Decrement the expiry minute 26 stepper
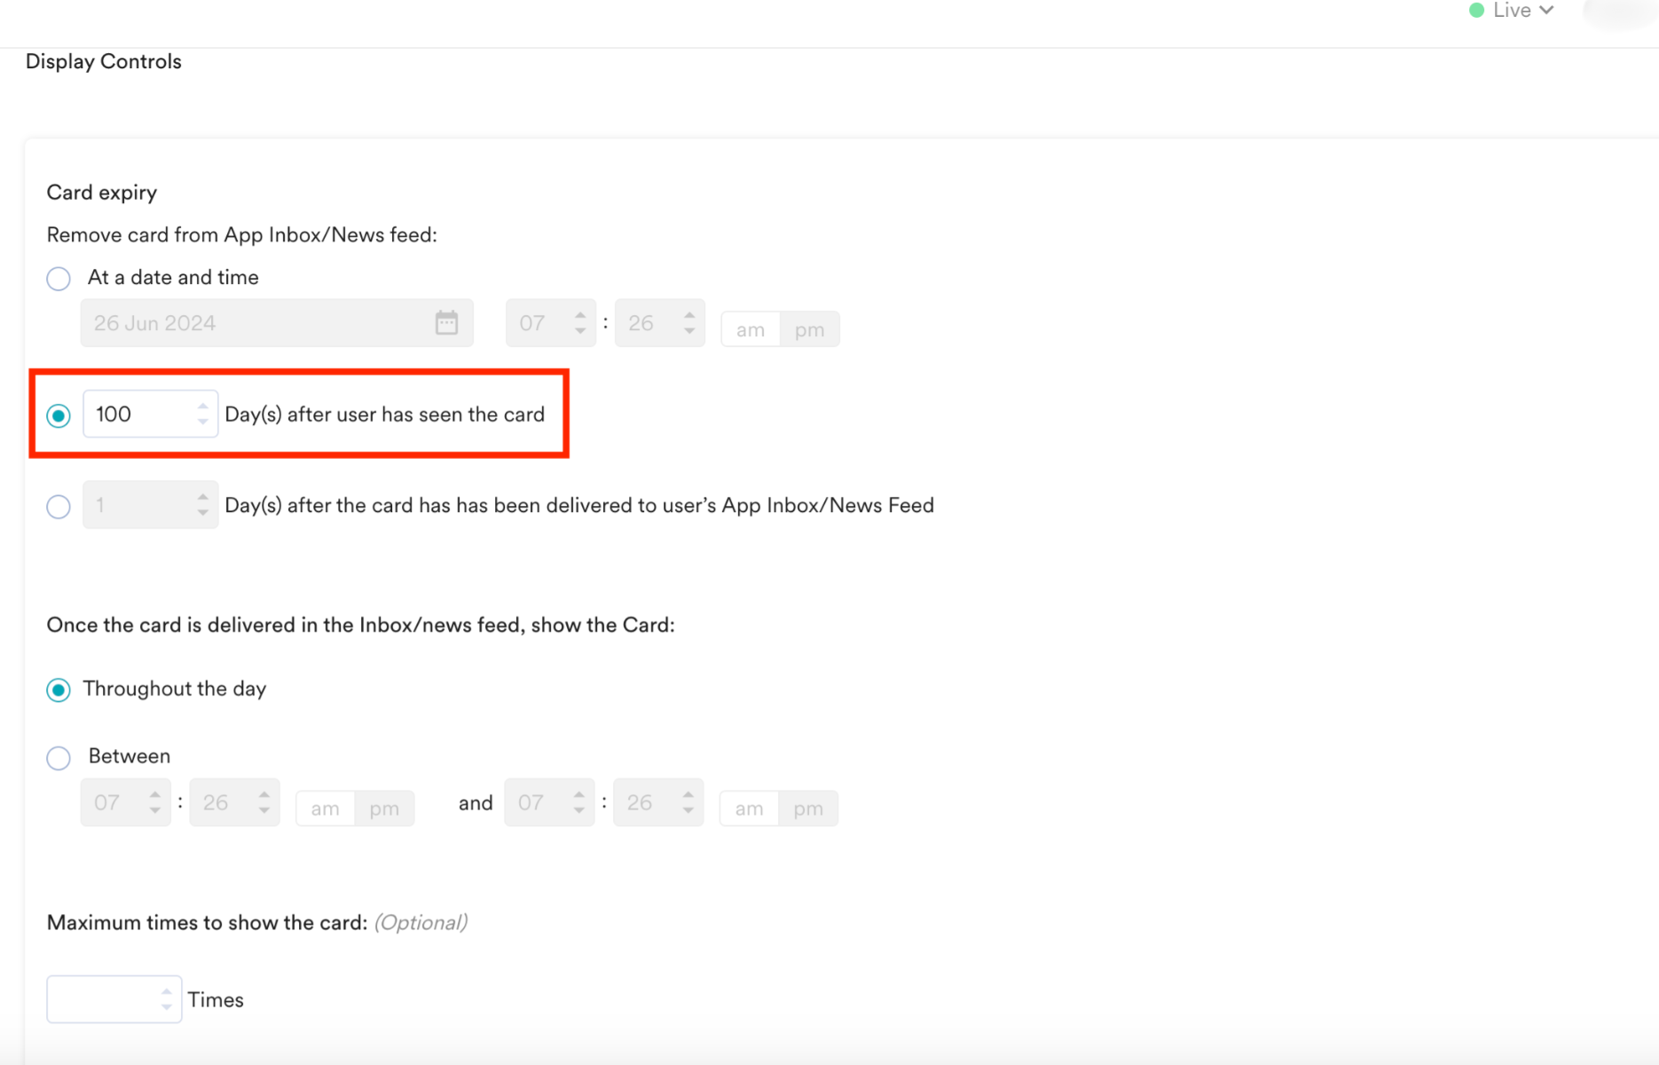Image resolution: width=1659 pixels, height=1065 pixels. [x=689, y=331]
